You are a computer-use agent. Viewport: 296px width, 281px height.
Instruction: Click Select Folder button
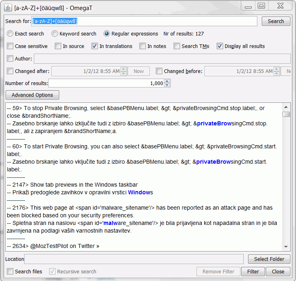click(269, 259)
